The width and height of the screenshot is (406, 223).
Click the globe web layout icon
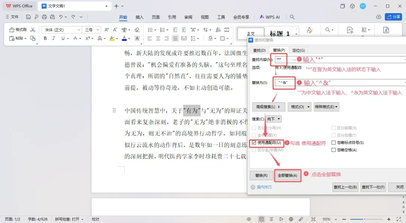291,219
